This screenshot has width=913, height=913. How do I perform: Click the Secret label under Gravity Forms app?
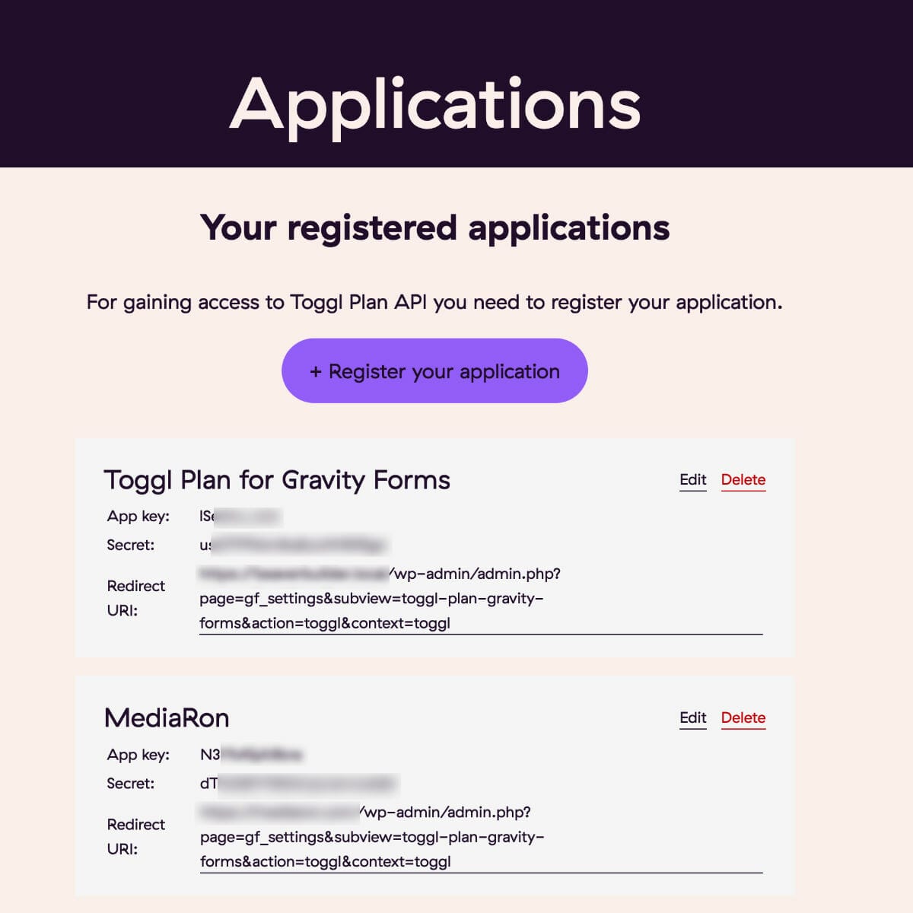click(x=130, y=545)
